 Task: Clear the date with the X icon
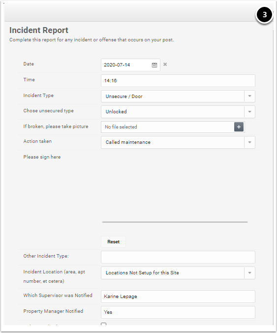point(165,65)
